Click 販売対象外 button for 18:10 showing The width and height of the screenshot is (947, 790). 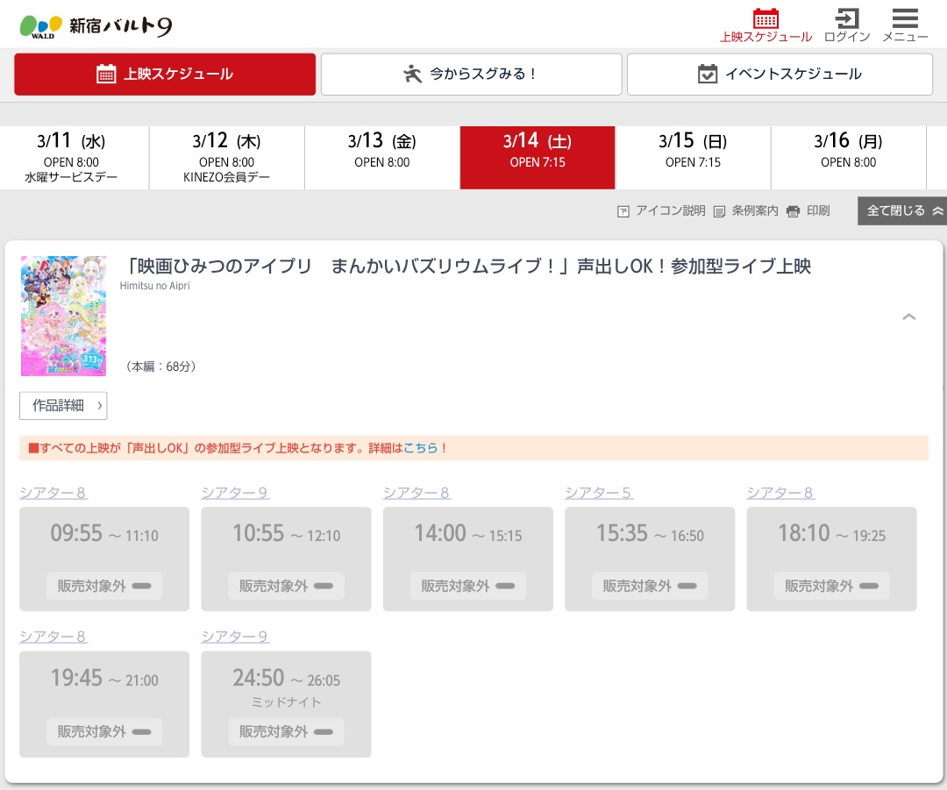point(831,586)
